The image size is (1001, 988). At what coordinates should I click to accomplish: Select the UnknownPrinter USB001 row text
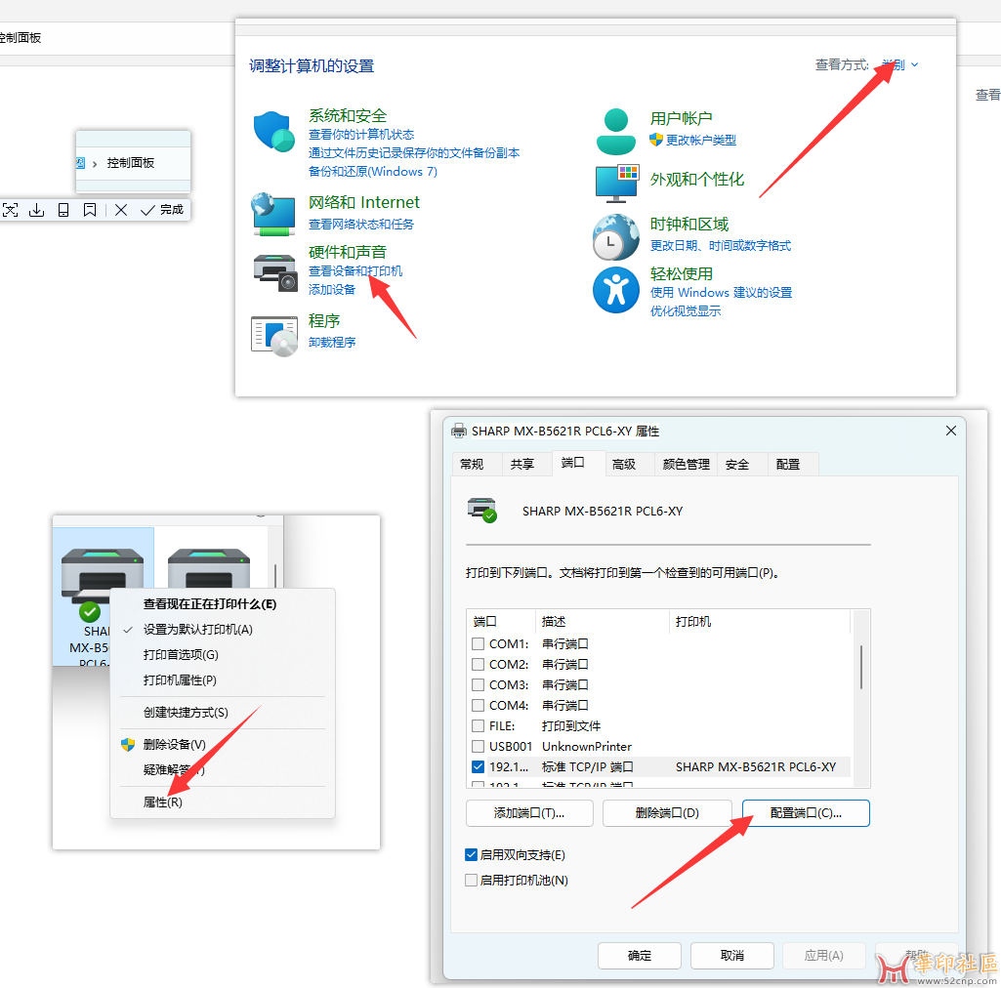pyautogui.click(x=587, y=746)
